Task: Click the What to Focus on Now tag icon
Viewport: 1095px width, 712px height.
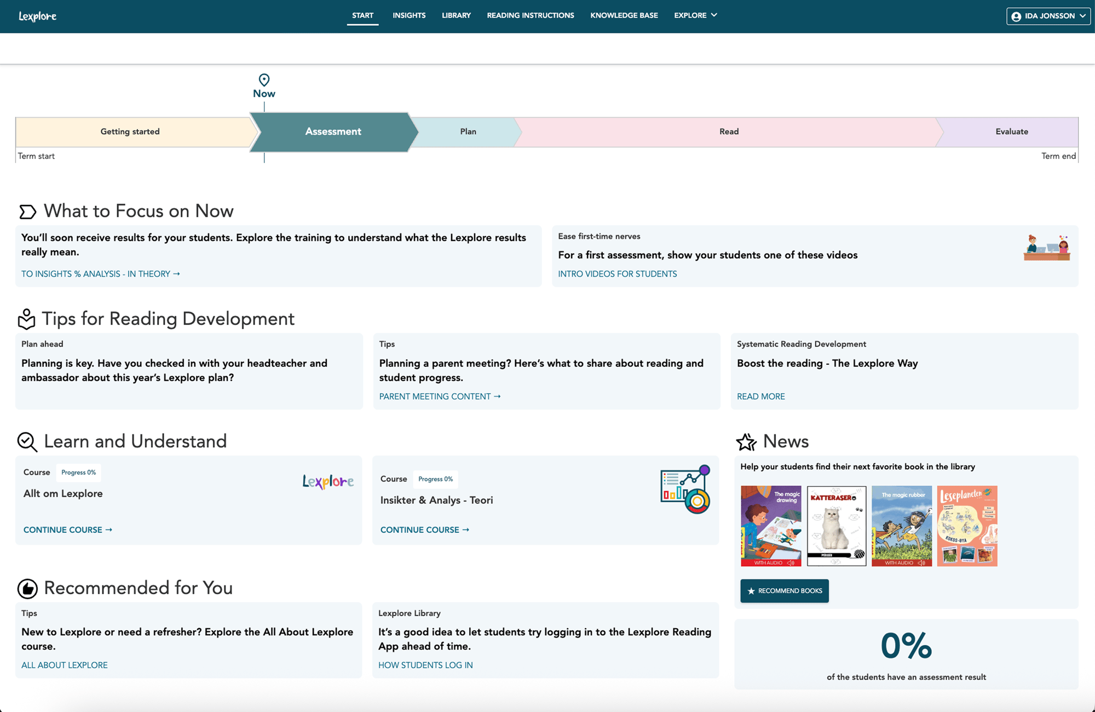Action: (x=27, y=211)
